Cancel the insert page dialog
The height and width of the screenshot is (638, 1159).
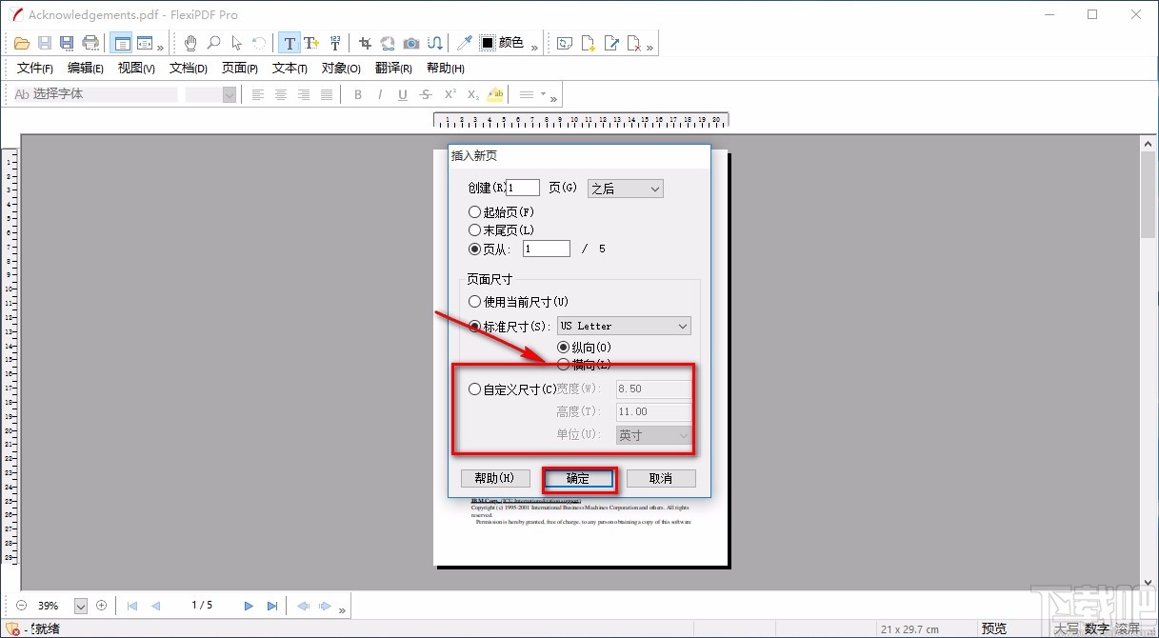661,478
